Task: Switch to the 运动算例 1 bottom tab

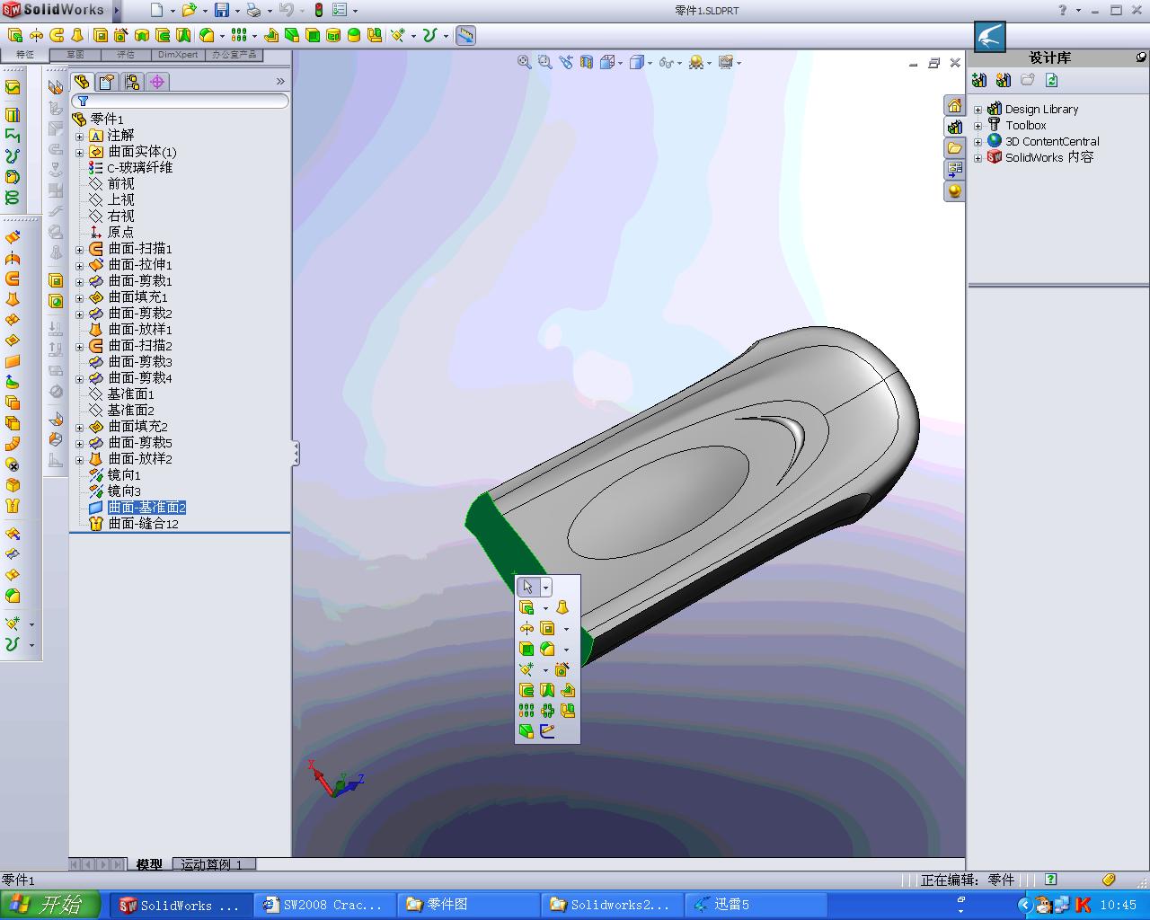Action: [x=212, y=864]
